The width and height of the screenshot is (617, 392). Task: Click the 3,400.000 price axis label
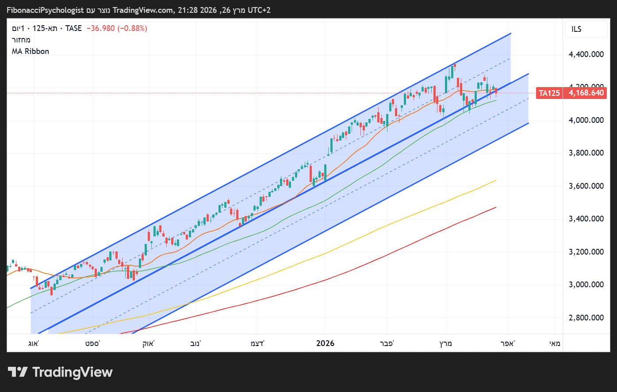586,219
